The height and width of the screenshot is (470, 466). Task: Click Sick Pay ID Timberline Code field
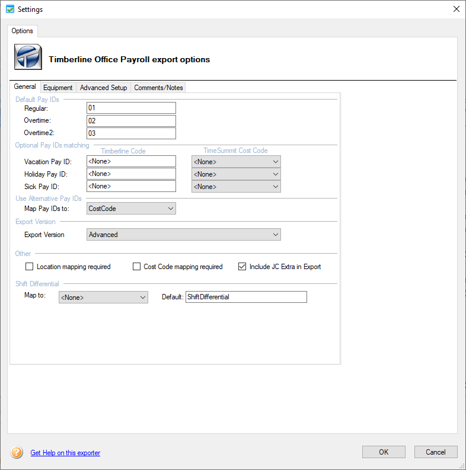point(131,186)
